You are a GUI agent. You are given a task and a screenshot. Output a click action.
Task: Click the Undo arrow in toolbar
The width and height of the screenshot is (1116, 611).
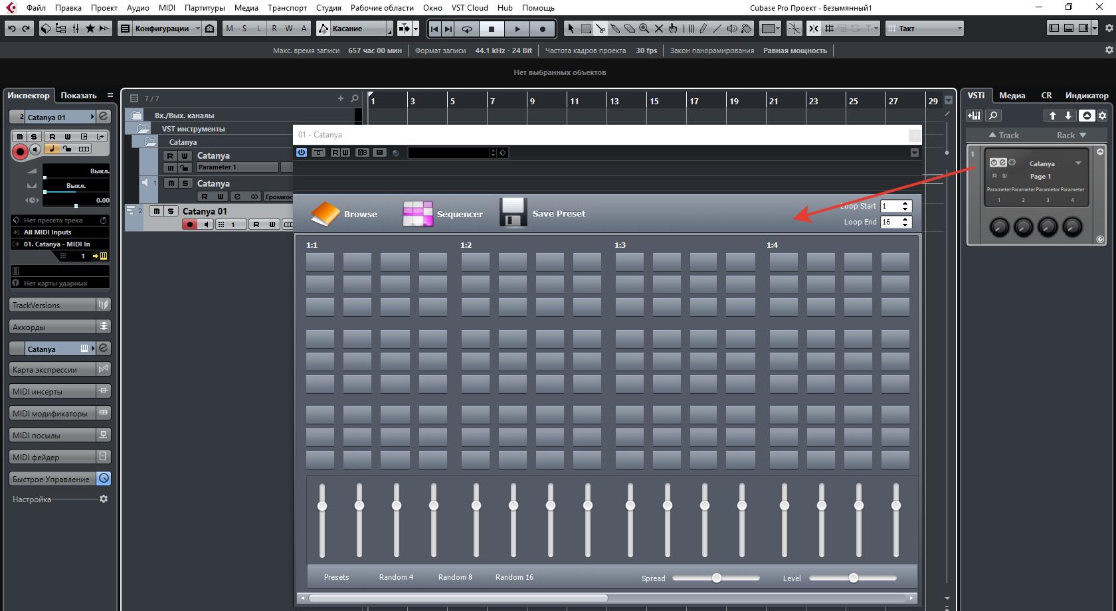[x=12, y=29]
